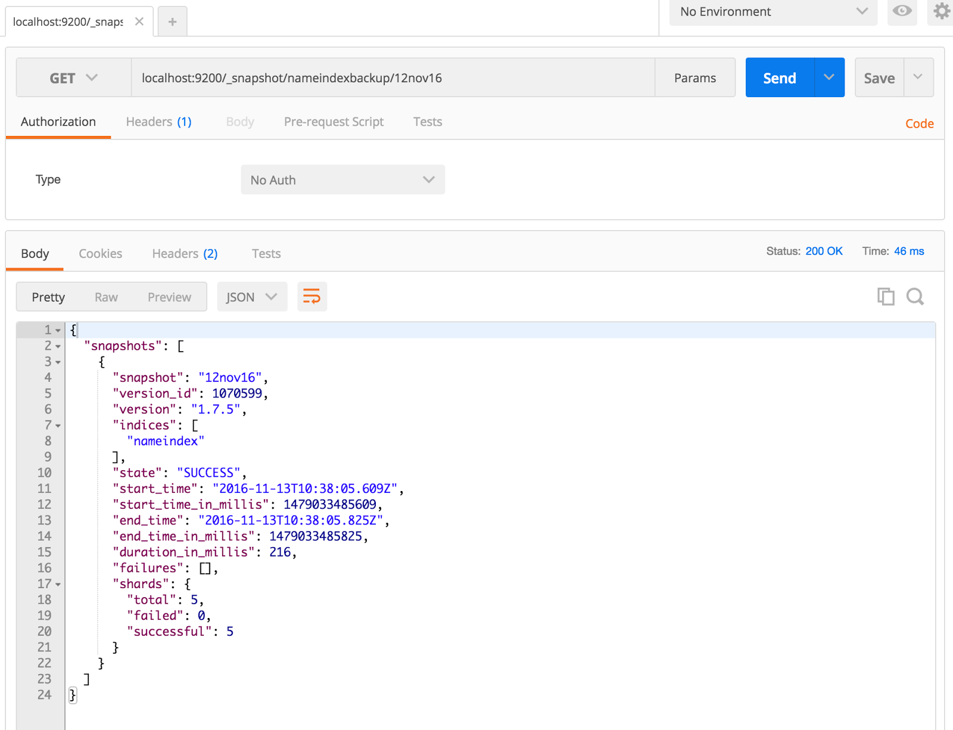Switch response view to Preview
Viewport: 953px width, 730px height.
[x=169, y=296]
